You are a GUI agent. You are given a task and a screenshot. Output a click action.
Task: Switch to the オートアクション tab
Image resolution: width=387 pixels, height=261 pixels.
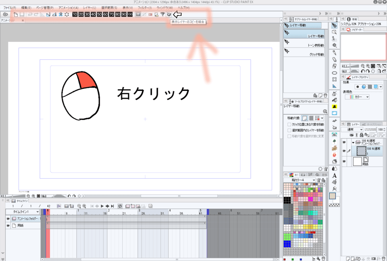point(371,124)
